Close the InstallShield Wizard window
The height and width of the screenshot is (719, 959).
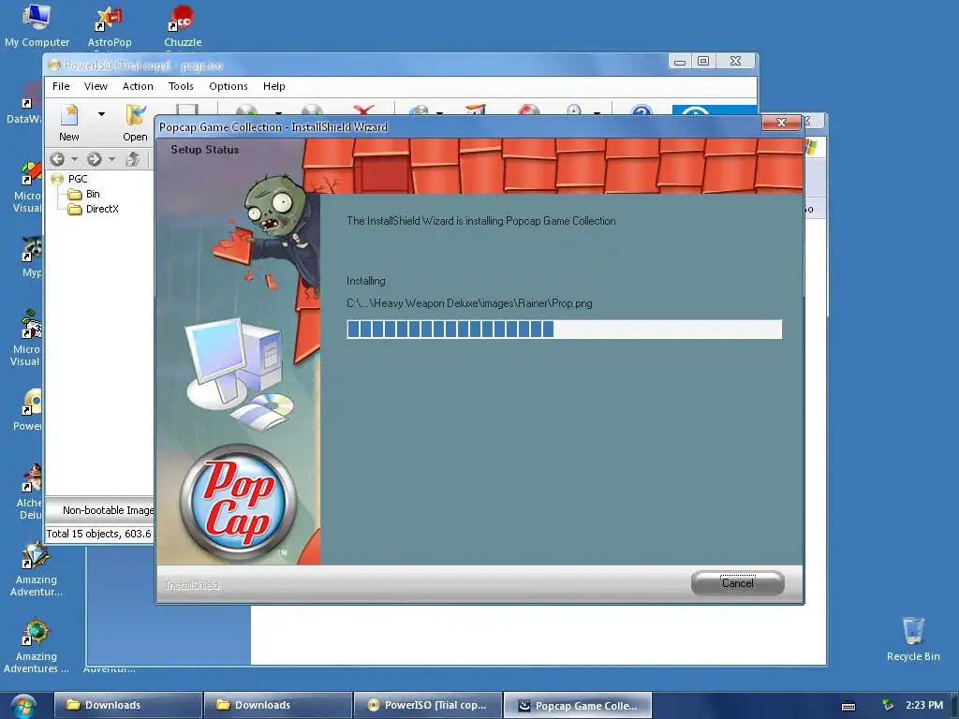click(781, 123)
